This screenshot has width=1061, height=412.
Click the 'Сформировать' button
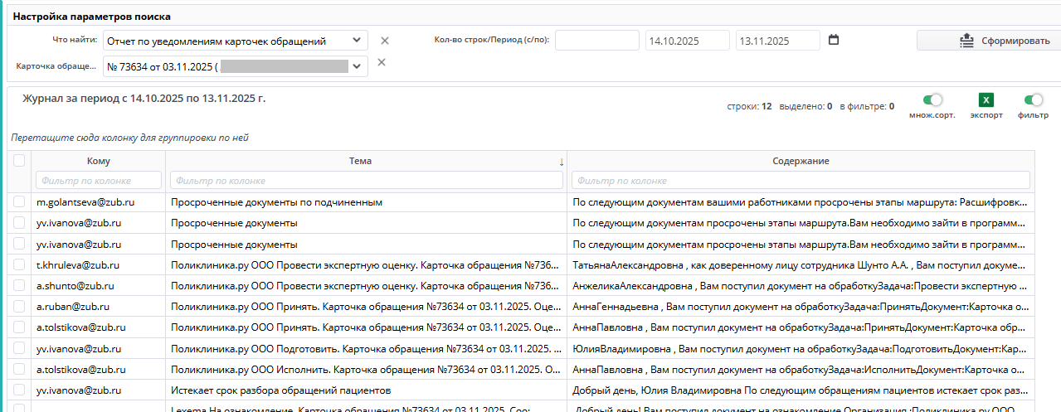(988, 41)
